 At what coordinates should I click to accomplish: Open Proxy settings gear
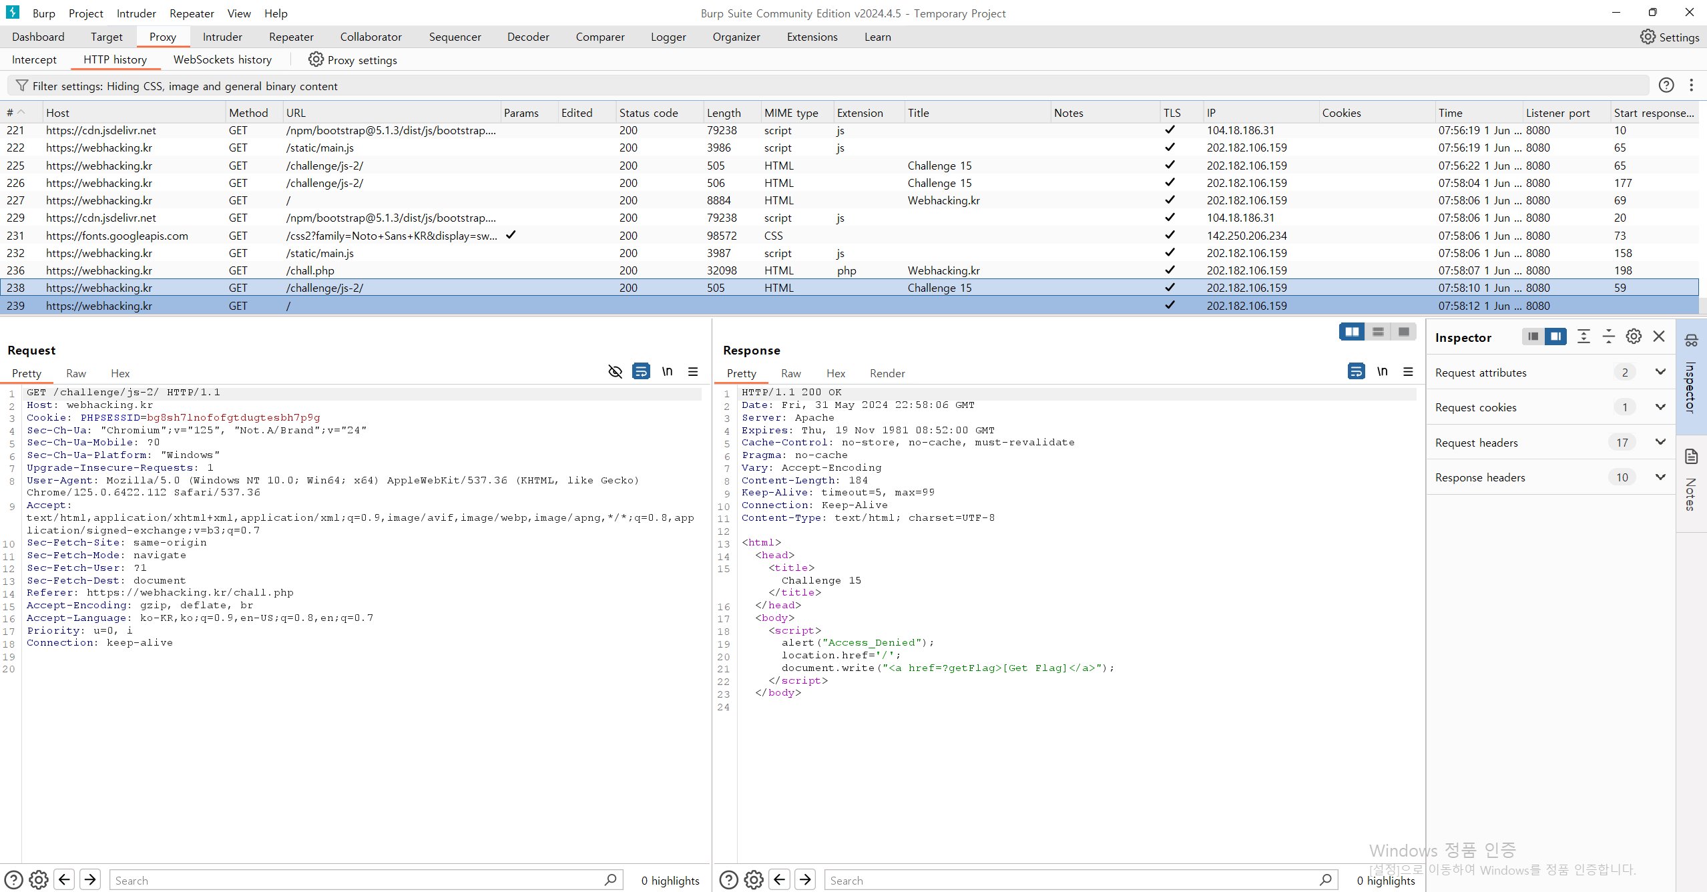(316, 59)
